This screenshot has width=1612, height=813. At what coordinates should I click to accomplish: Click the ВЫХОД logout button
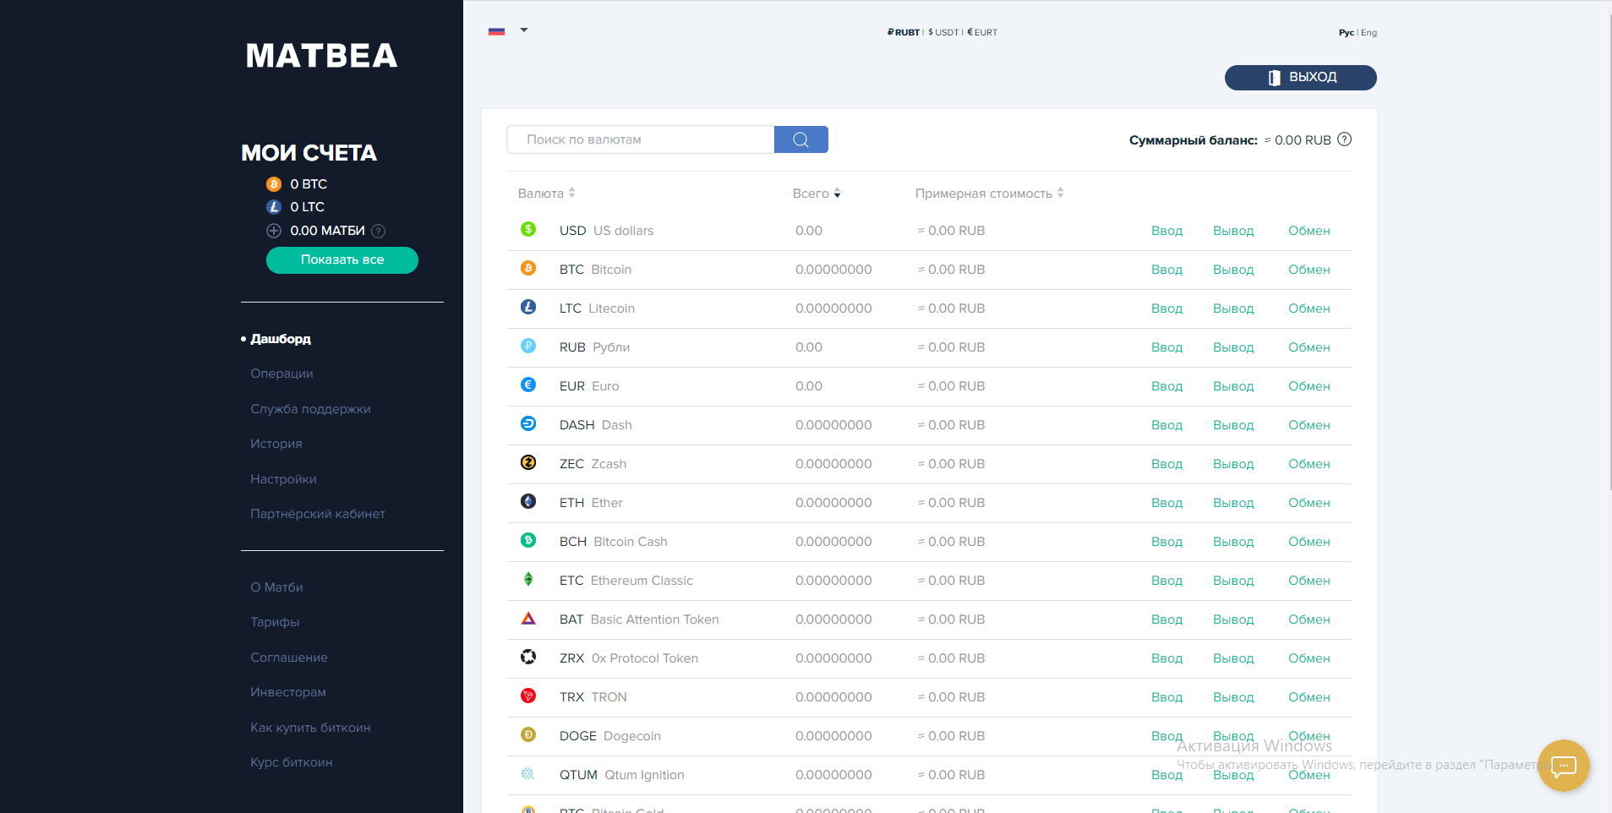point(1301,78)
